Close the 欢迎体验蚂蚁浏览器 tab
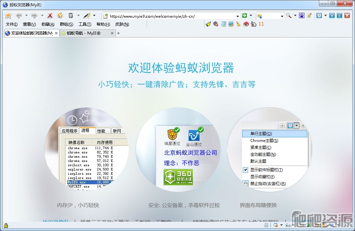Image resolution: width=355 pixels, height=231 pixels. click(x=56, y=33)
